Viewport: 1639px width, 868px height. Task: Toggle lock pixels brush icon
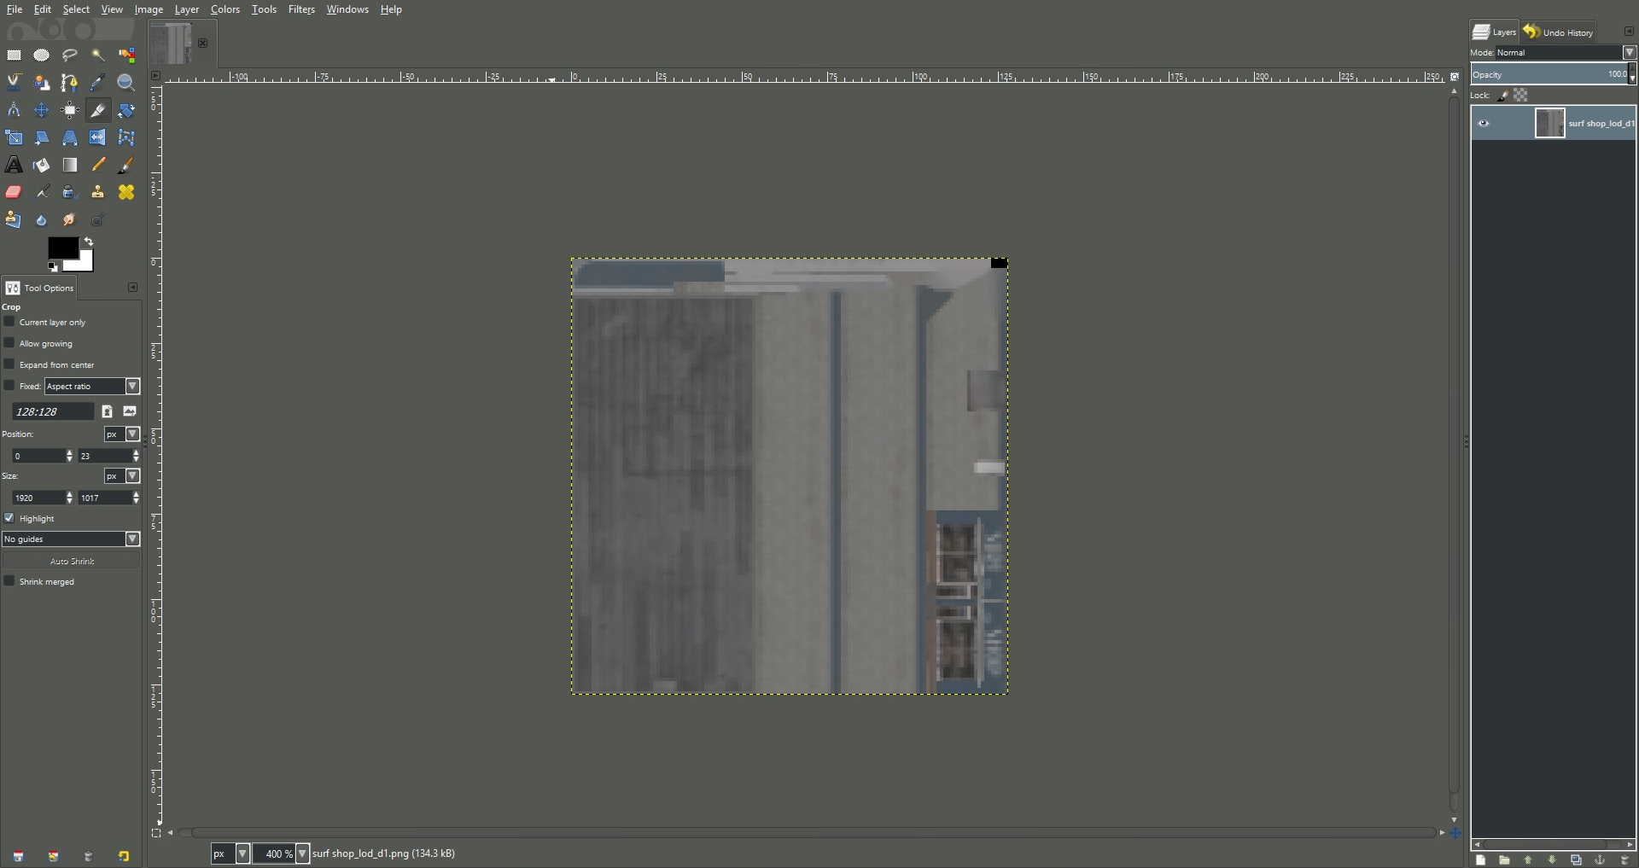(1502, 96)
